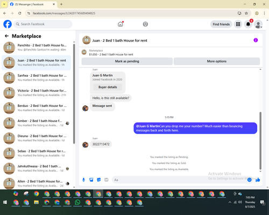Open the GIF picker icon
Screen dimensions: 269x215
pos(107,180)
